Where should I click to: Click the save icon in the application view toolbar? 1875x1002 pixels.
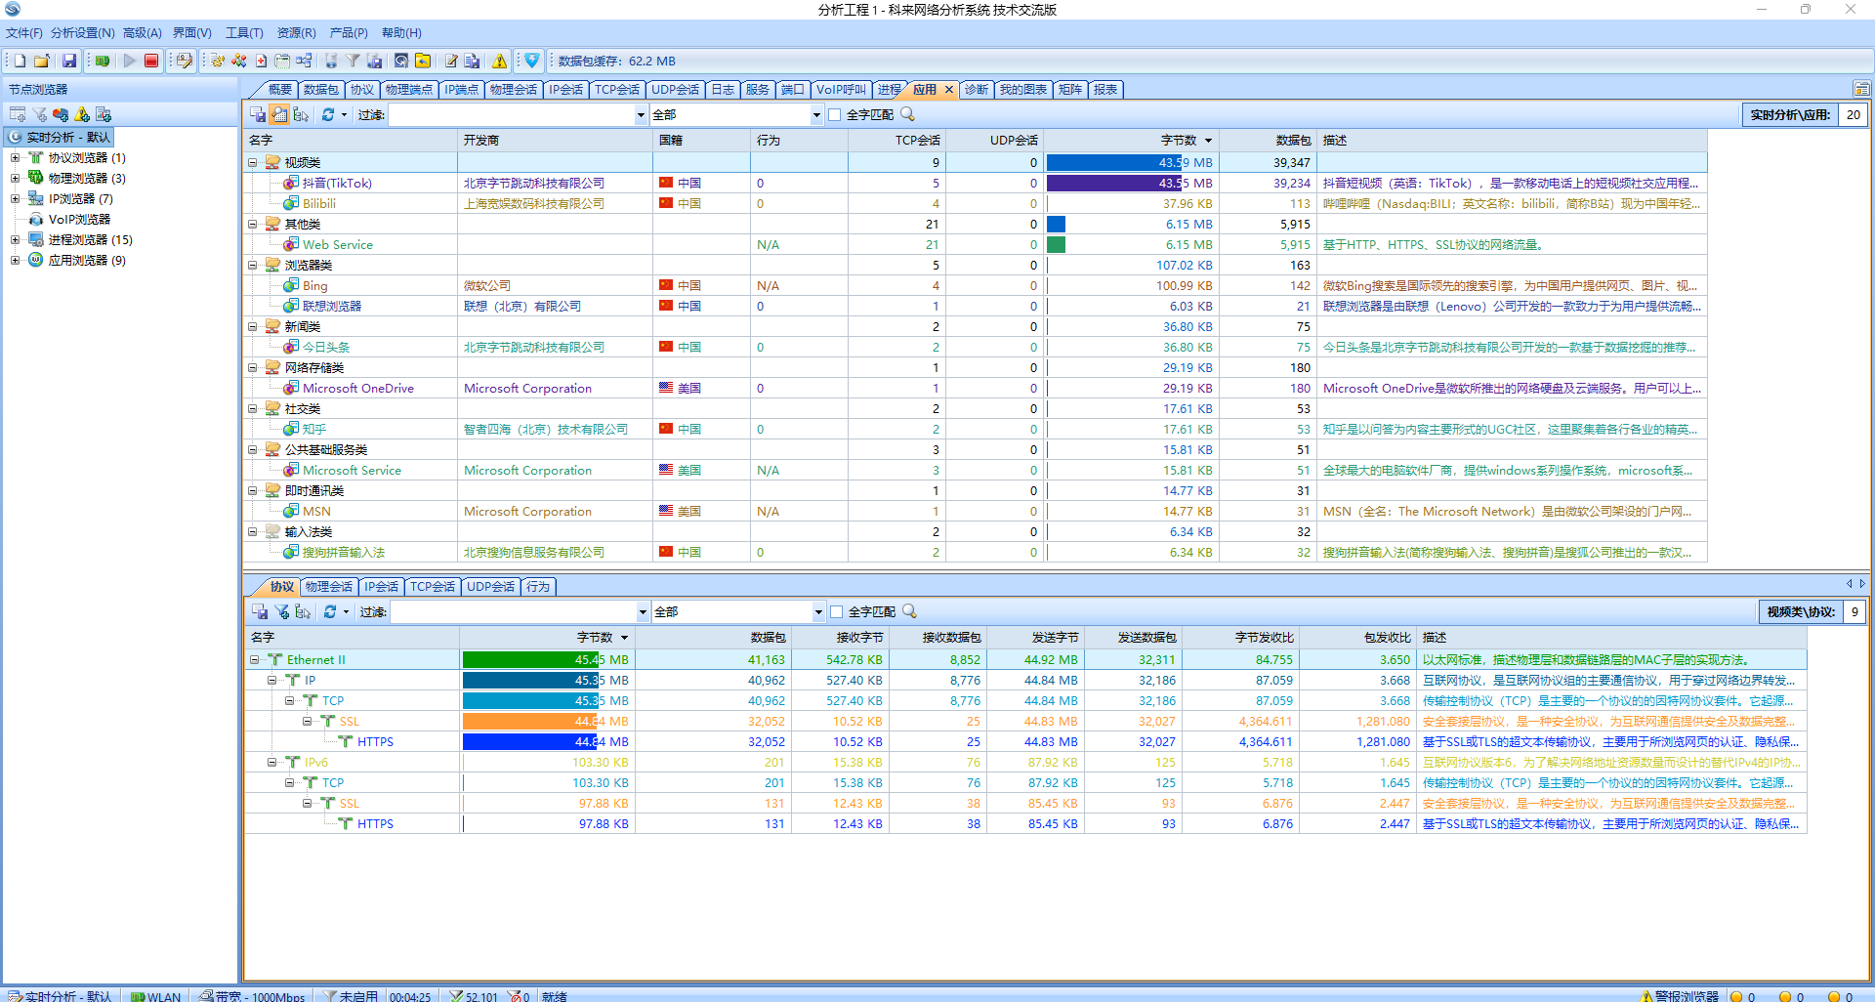click(x=258, y=114)
